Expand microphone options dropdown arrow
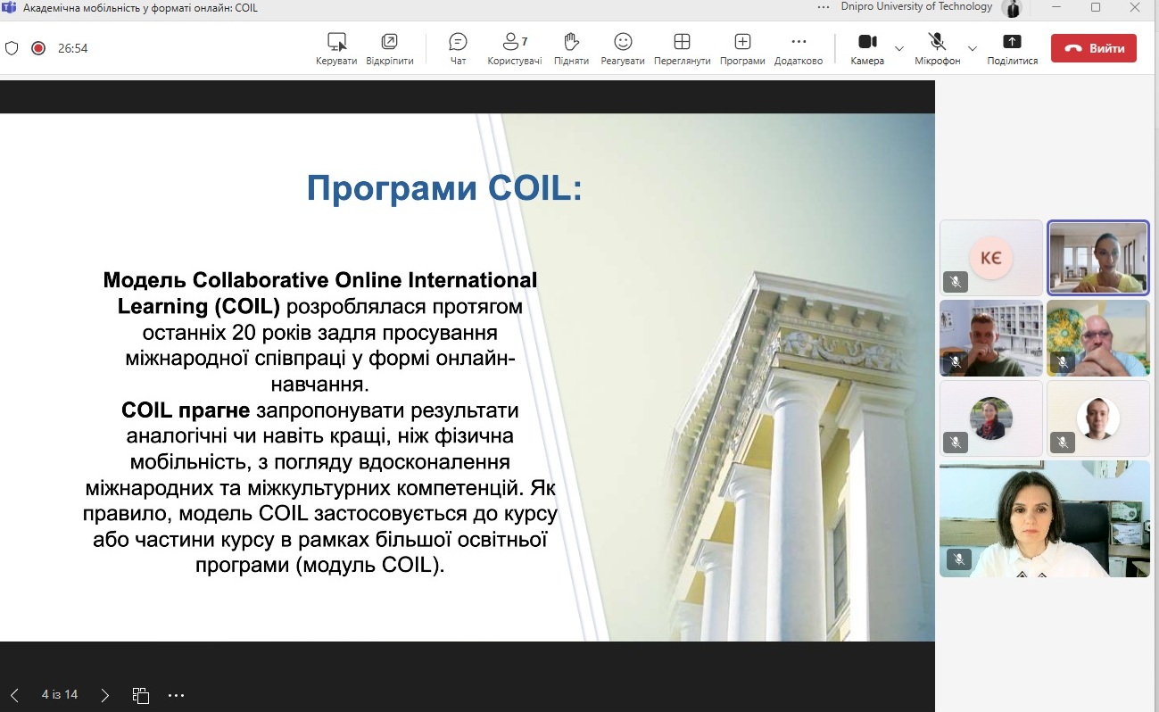The width and height of the screenshot is (1159, 712). pyautogui.click(x=973, y=48)
